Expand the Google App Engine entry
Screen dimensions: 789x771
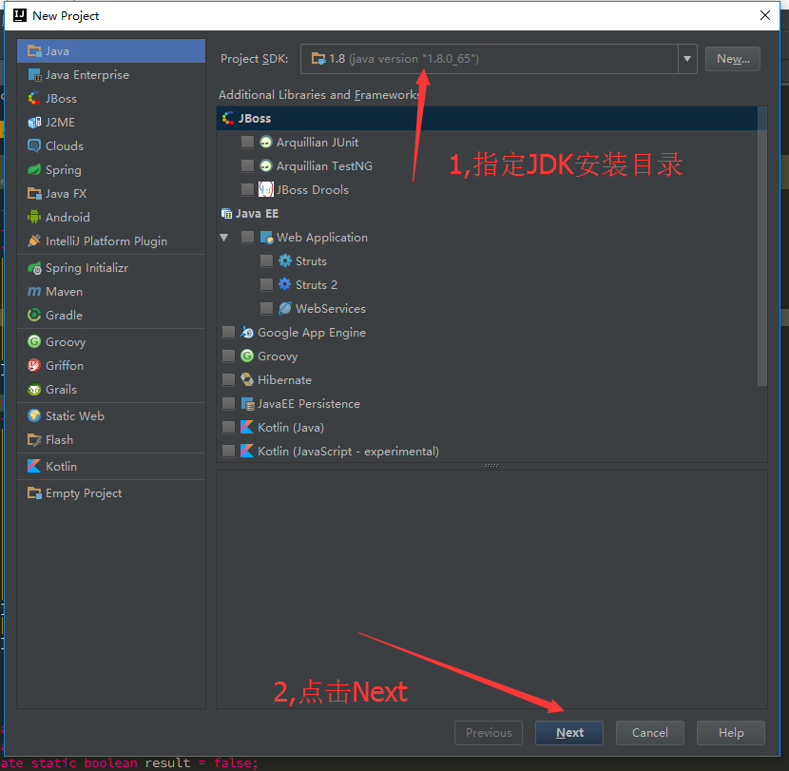(228, 332)
